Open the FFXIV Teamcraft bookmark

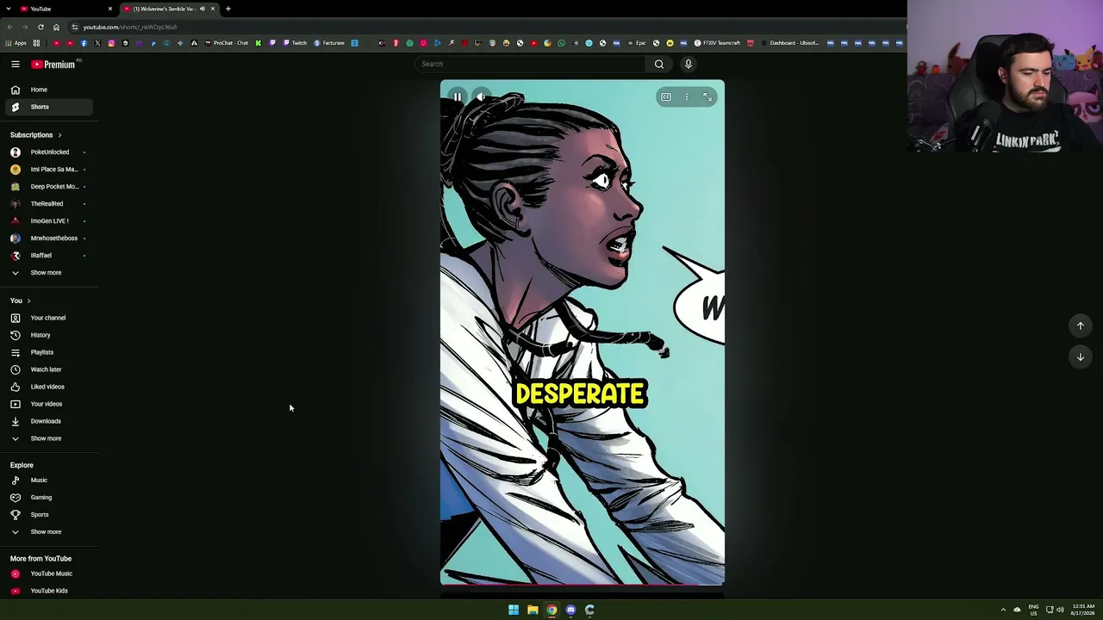tap(719, 43)
